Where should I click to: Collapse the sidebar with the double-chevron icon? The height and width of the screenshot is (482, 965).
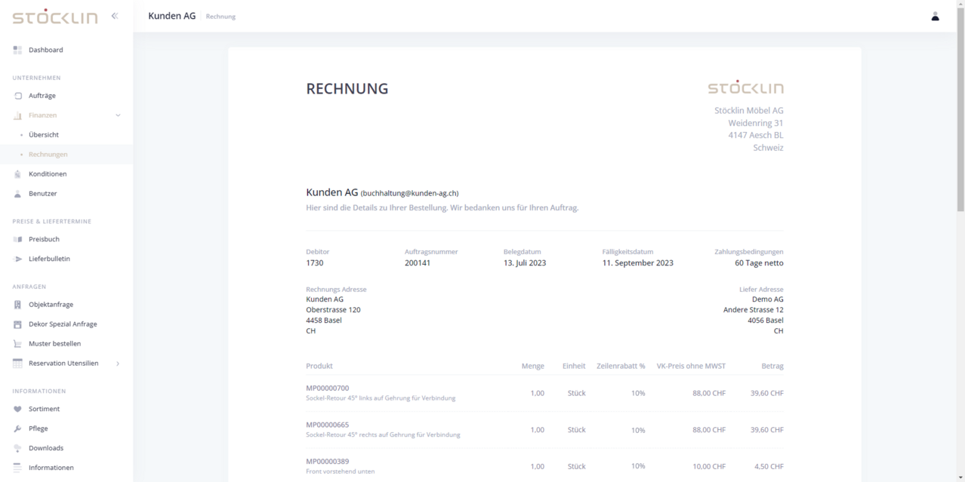(115, 16)
